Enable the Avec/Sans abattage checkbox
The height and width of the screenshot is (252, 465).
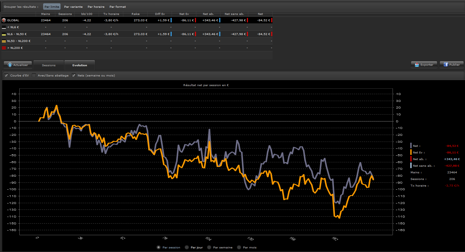[34, 75]
